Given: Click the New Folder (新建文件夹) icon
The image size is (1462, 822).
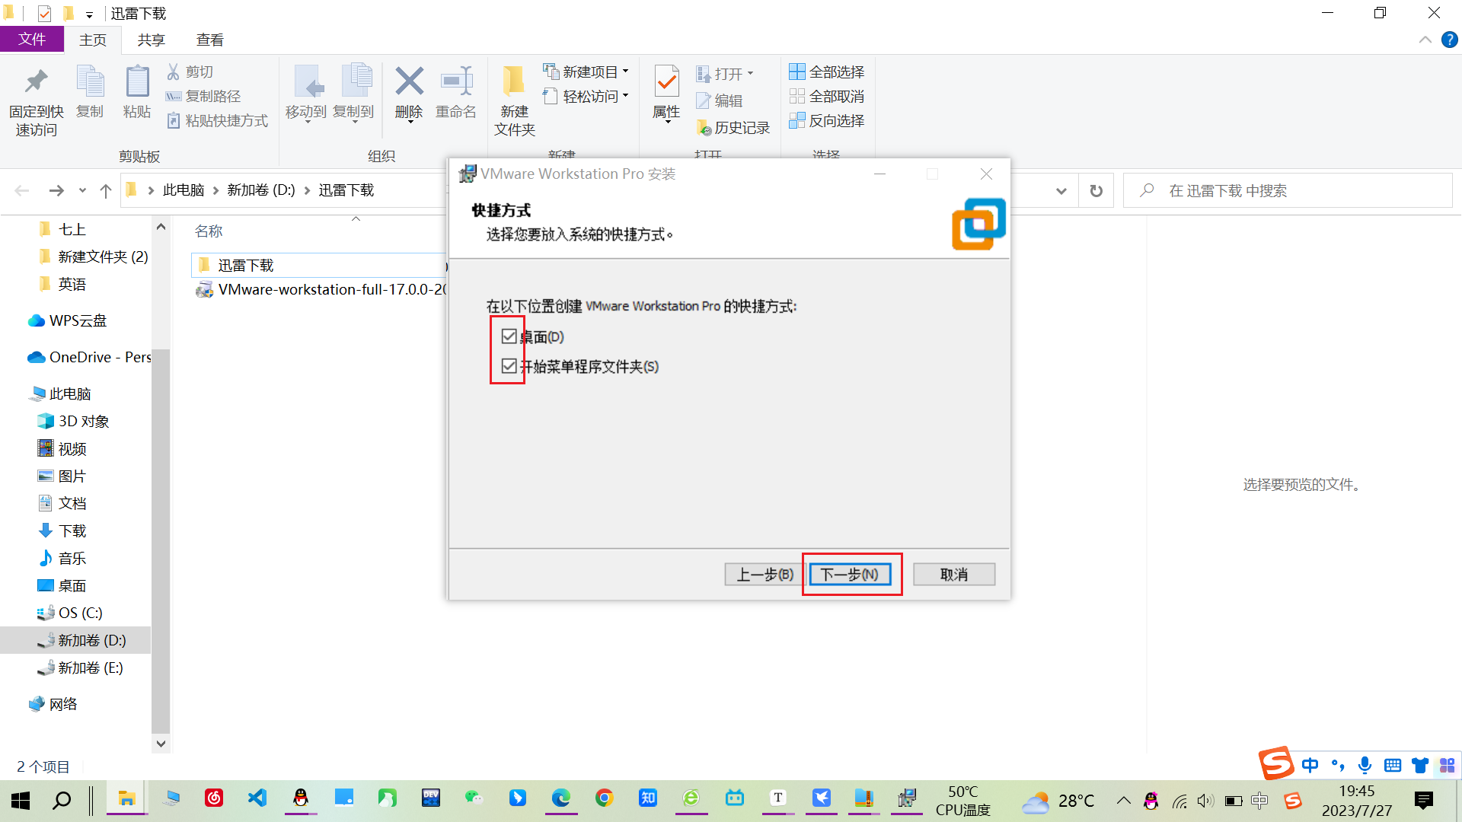Looking at the screenshot, I should click(514, 81).
